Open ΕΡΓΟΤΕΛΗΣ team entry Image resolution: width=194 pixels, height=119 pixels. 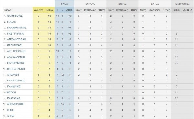coord(14,45)
